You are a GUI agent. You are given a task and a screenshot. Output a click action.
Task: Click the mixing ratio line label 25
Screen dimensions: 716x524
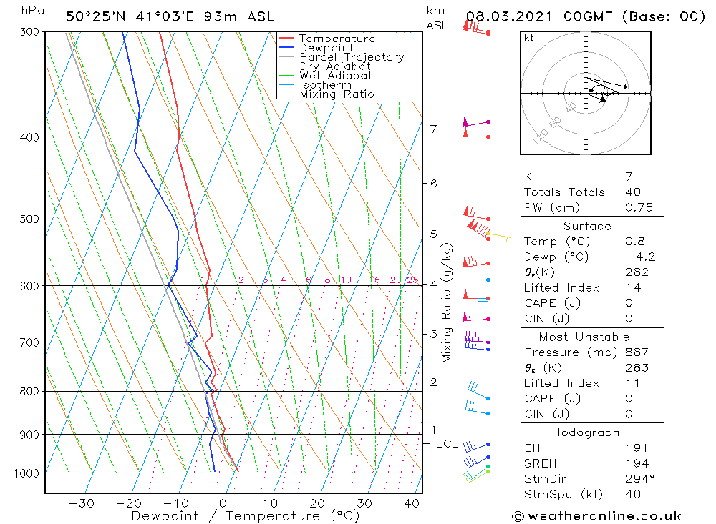click(412, 280)
